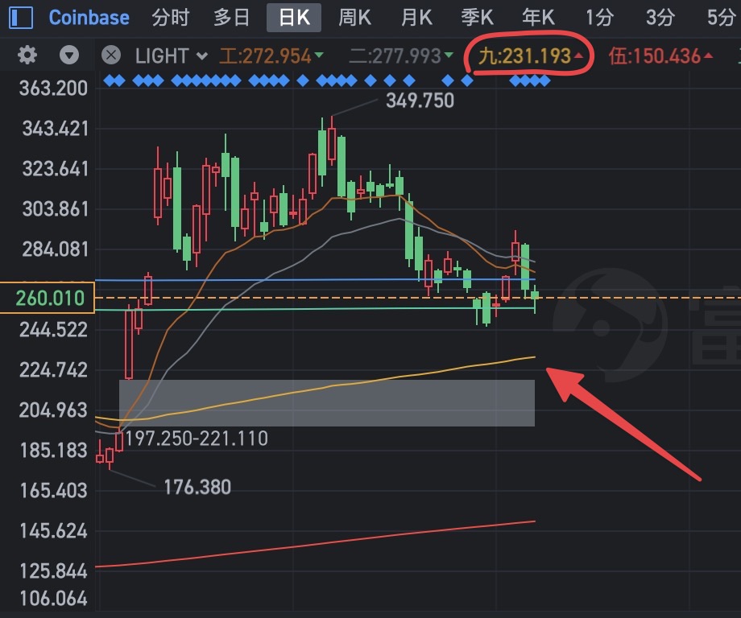The image size is (741, 618).
Task: Switch to the 分时 tab
Action: point(171,18)
